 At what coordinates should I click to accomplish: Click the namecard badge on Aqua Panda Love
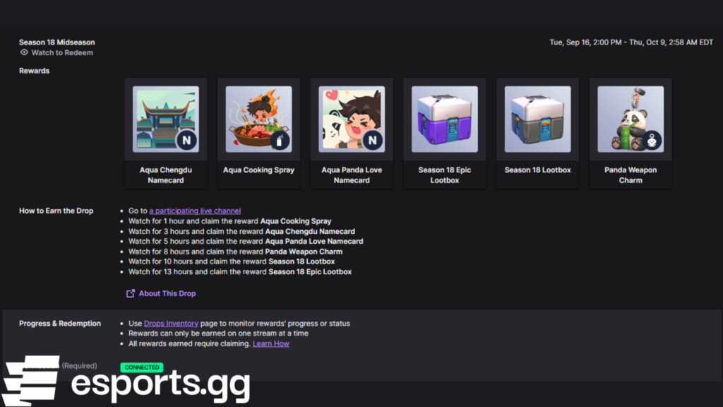click(373, 141)
